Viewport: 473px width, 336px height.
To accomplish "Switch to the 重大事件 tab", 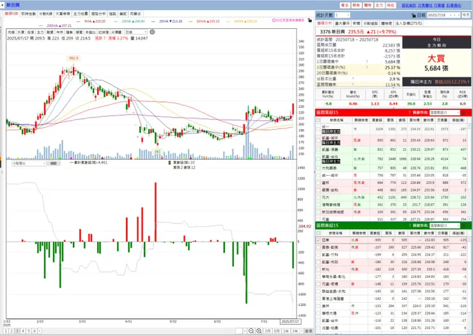I will (x=342, y=23).
